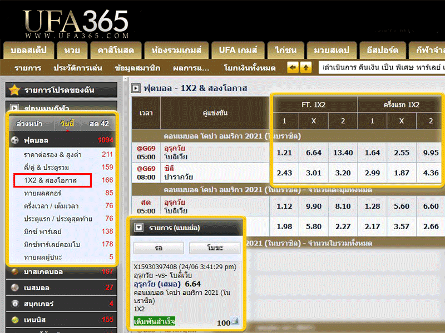Click the รอ button in bet list
The height and width of the screenshot is (333, 445).
[x=159, y=248]
